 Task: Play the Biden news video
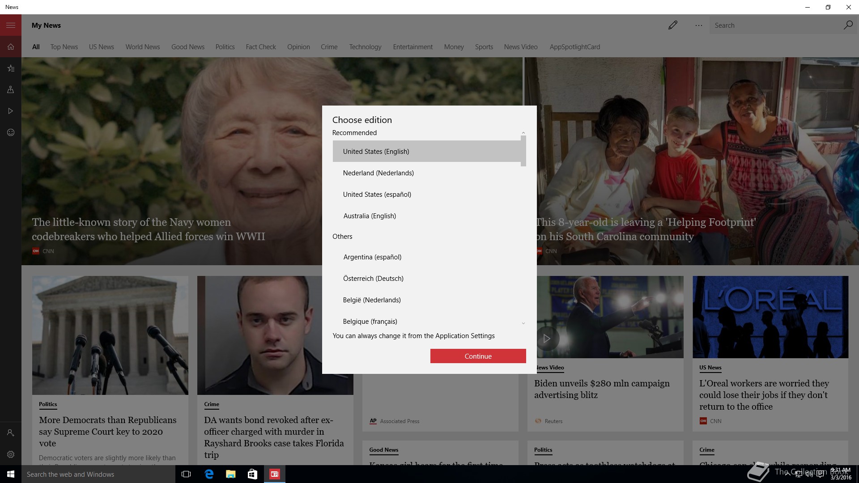click(546, 339)
